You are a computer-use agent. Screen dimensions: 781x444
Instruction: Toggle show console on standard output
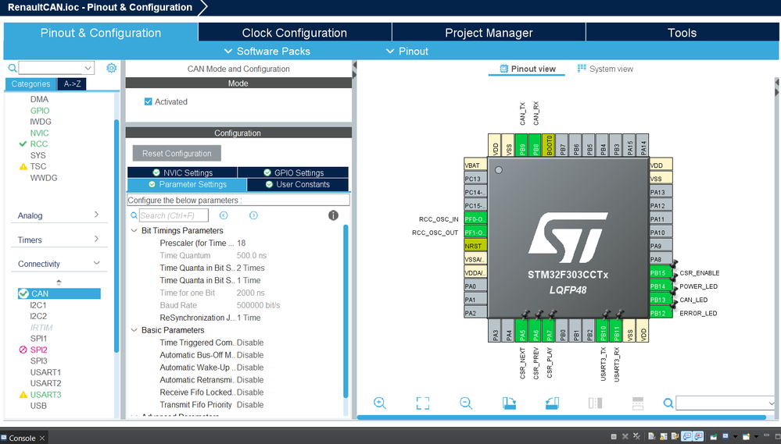click(x=686, y=436)
